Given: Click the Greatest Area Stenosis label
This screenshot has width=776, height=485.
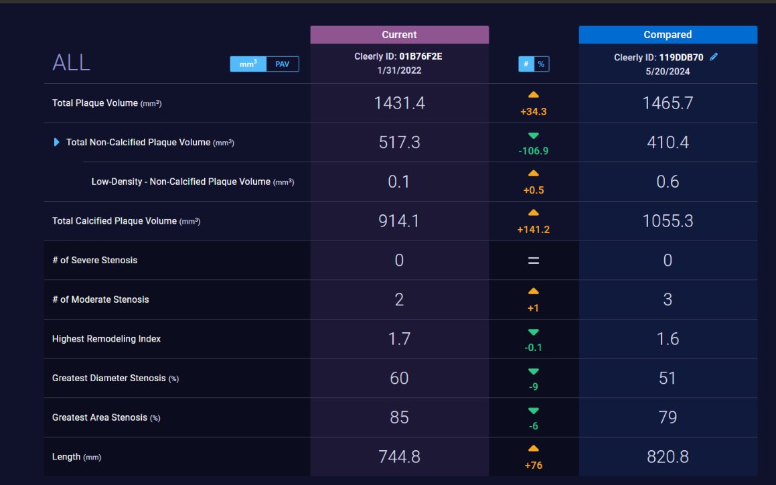Looking at the screenshot, I should click(x=106, y=417).
